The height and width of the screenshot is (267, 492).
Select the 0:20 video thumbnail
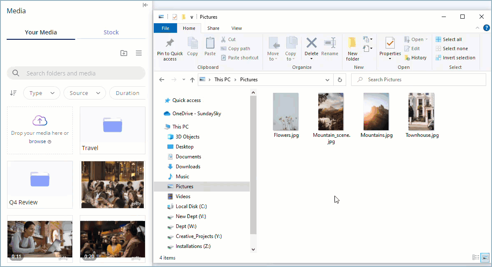113,239
